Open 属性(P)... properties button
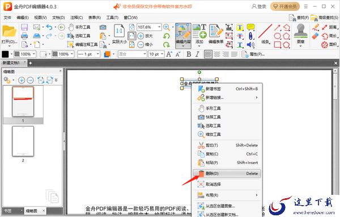This screenshot has height=217, width=340. coord(253,54)
